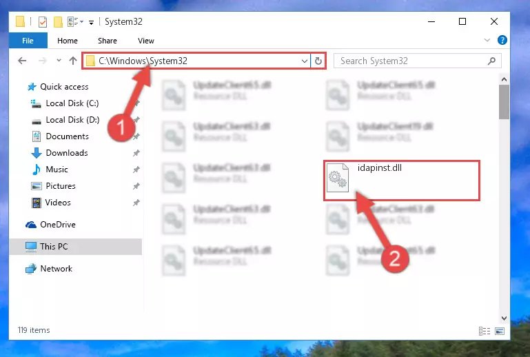Click the OneDrive cloud icon
Image resolution: width=530 pixels, height=357 pixels.
pyautogui.click(x=31, y=225)
